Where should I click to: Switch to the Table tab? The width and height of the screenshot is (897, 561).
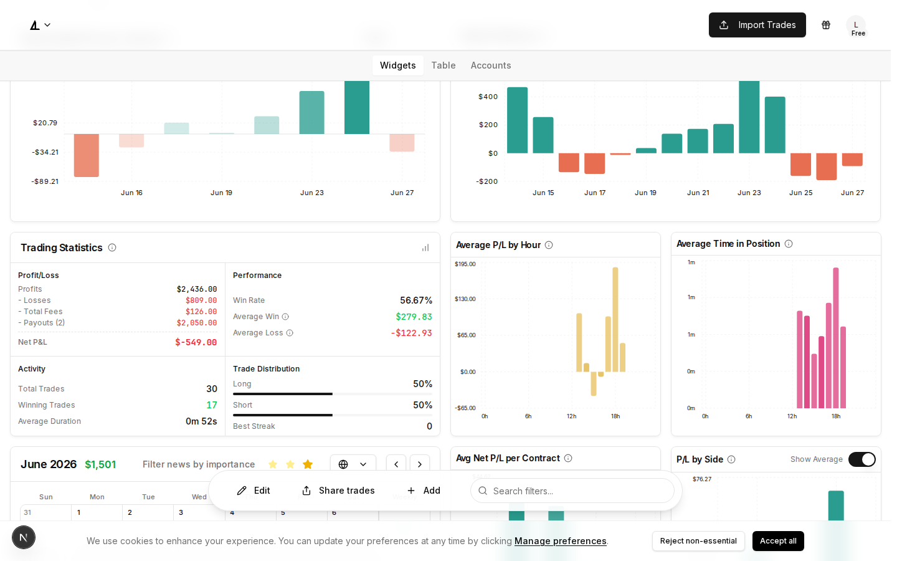[444, 65]
